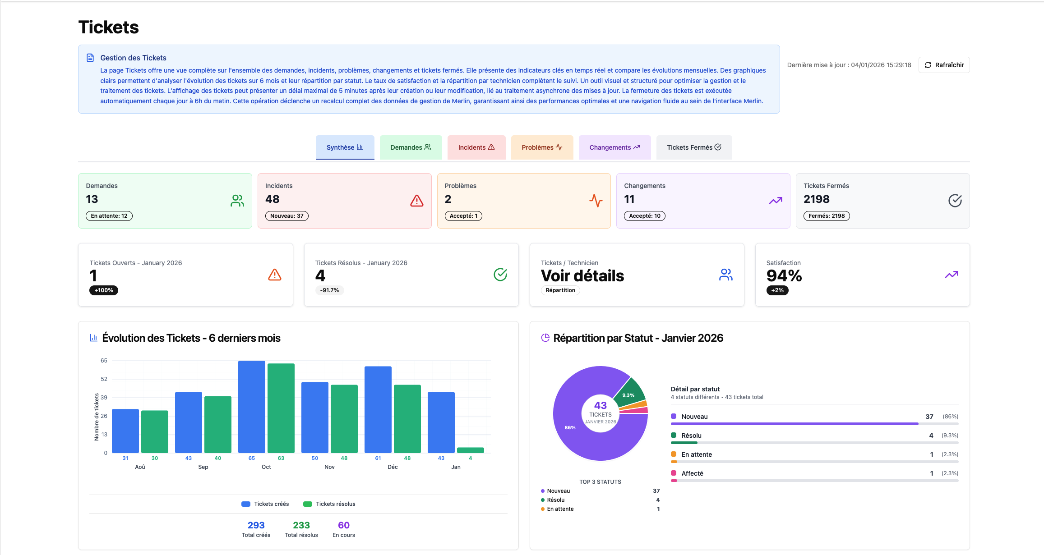The height and width of the screenshot is (555, 1044).
Task: Click the Répartition badge under Voir détails
Action: click(x=560, y=290)
